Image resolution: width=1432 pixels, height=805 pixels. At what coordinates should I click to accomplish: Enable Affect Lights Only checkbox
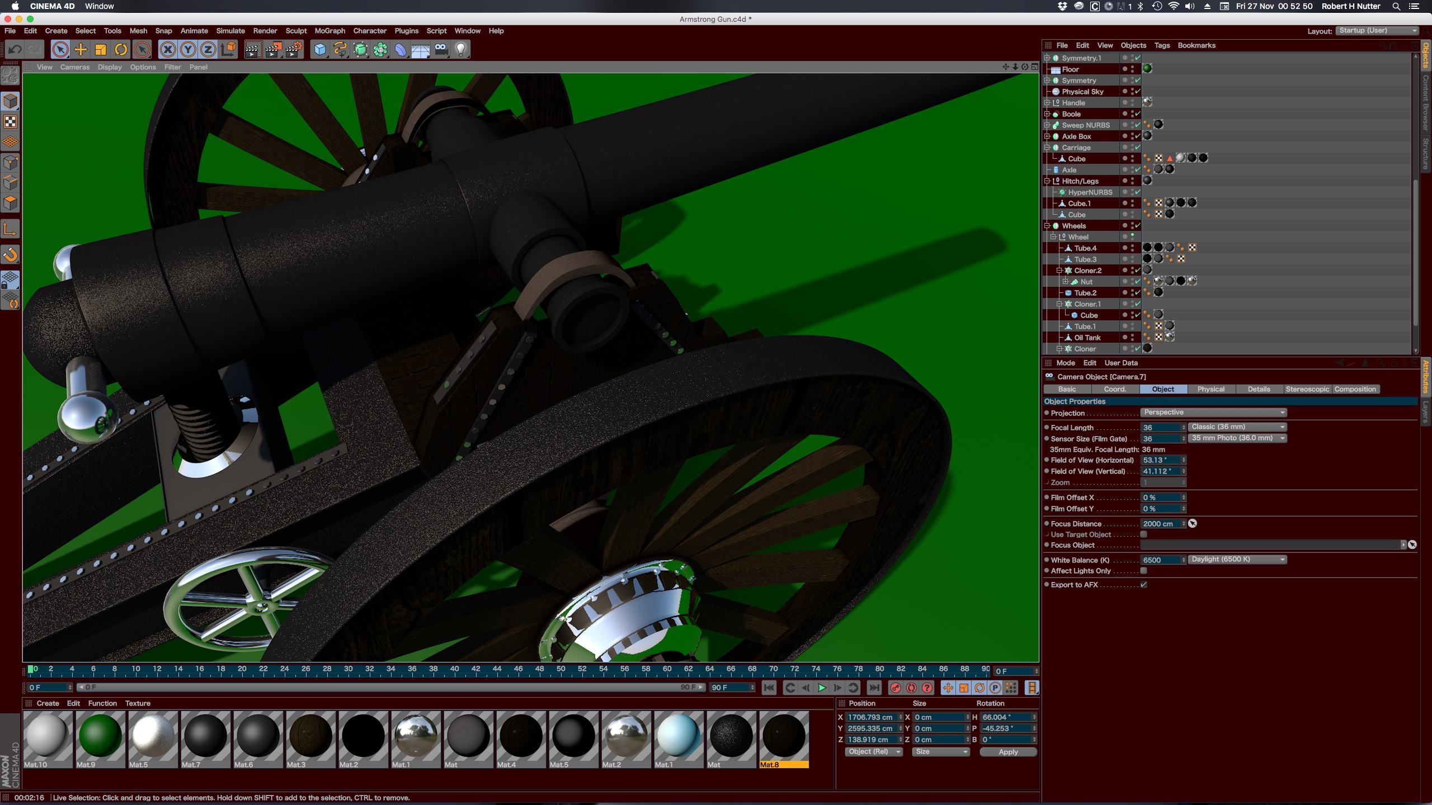pos(1144,571)
